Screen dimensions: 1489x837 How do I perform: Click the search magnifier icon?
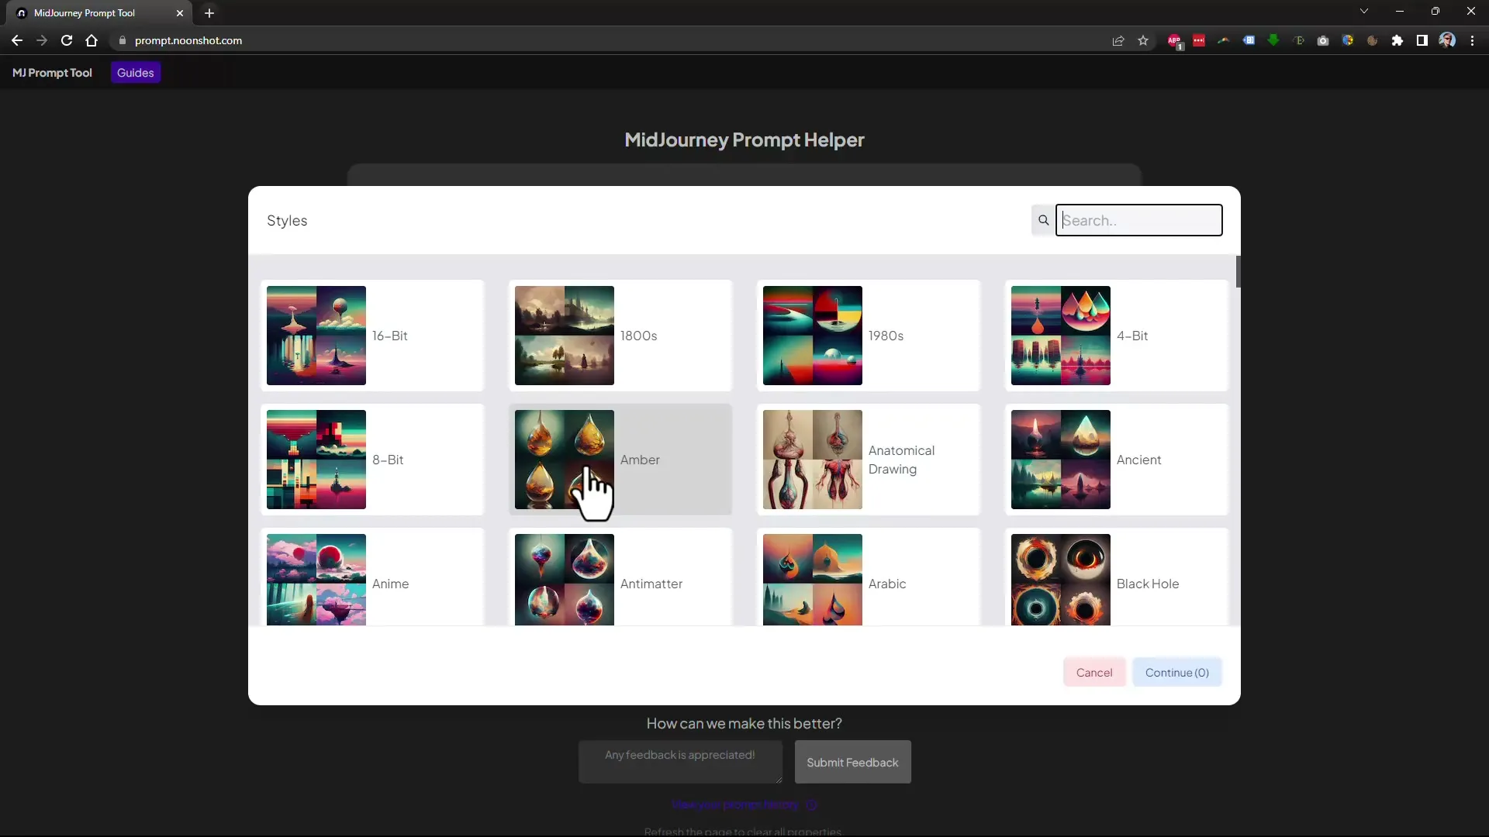click(x=1043, y=220)
